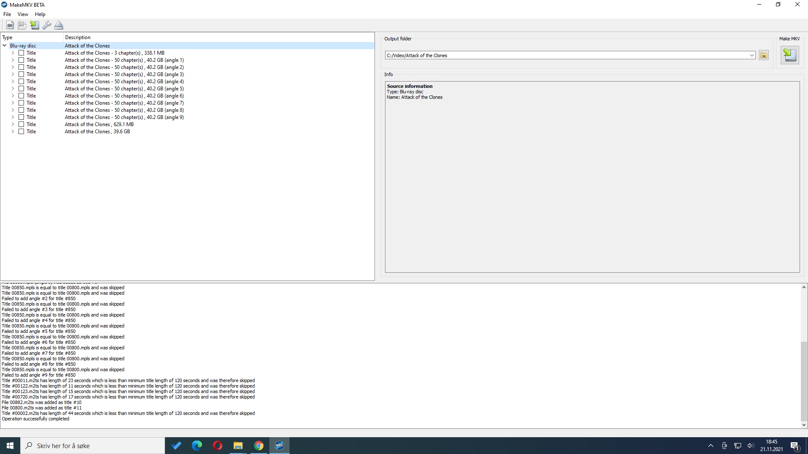This screenshot has height=454, width=808.
Task: Open the Help menu
Action: [x=40, y=14]
